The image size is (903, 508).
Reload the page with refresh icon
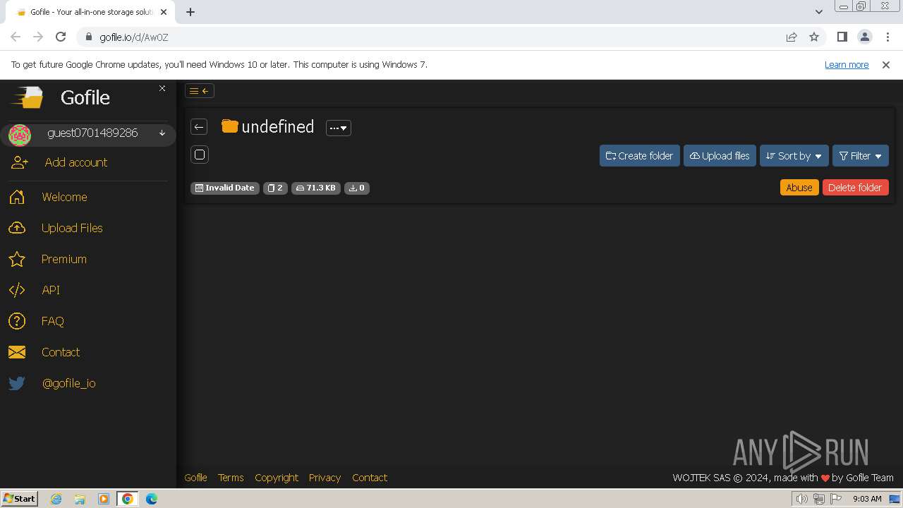pyautogui.click(x=61, y=37)
